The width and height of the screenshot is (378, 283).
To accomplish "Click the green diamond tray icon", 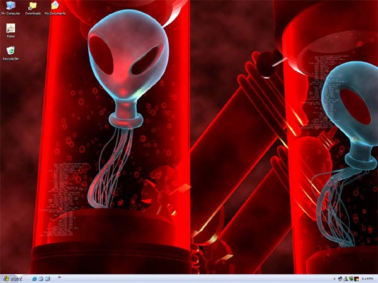I will [x=351, y=279].
